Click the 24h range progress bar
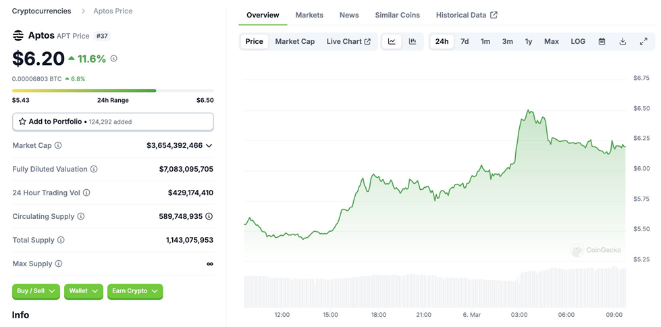The width and height of the screenshot is (661, 327). [x=113, y=91]
